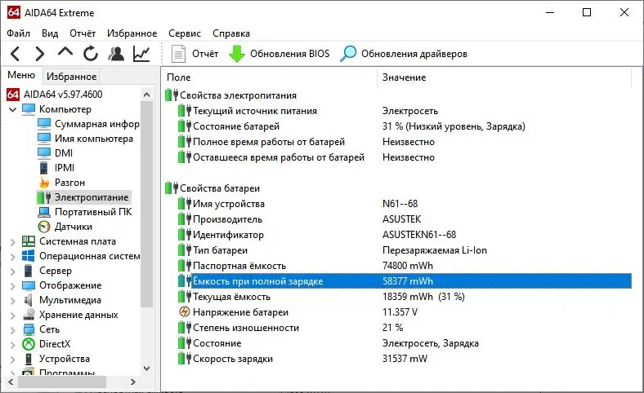This screenshot has height=393, width=644.
Task: Click the DirectX Xbox icon
Action: [29, 344]
